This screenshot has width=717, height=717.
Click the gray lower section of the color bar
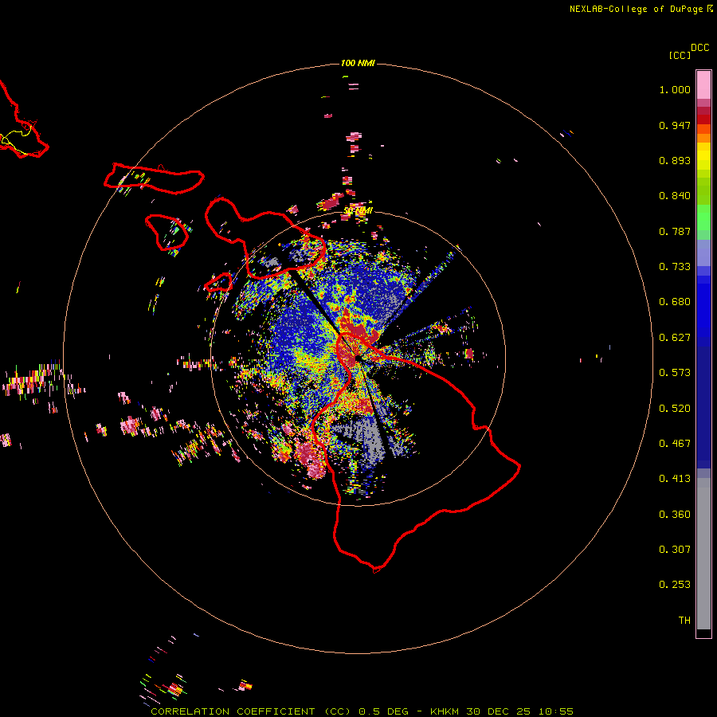pyautogui.click(x=703, y=554)
